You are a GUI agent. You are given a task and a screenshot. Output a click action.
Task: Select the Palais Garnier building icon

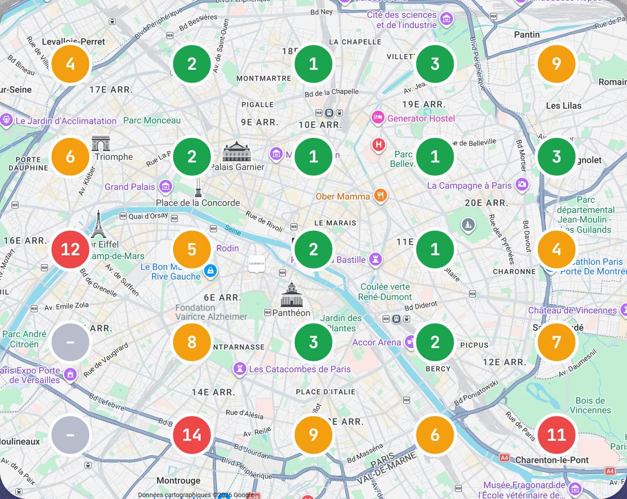pos(236,151)
